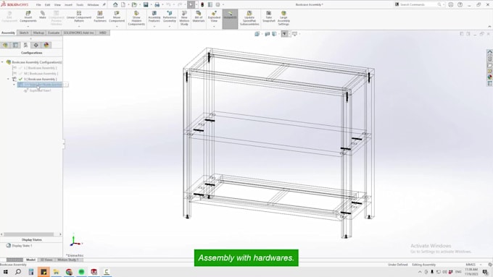Open Assembly Features tool
493x277 pixels.
(154, 17)
